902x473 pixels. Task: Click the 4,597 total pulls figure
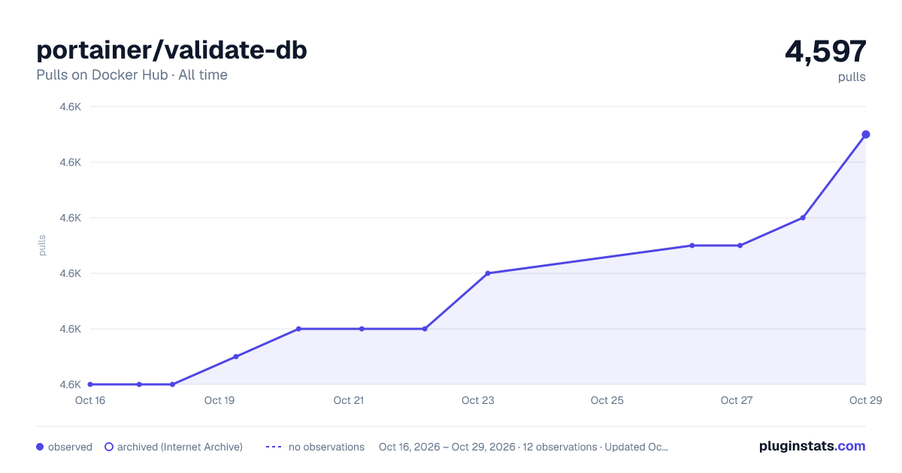[x=825, y=51]
